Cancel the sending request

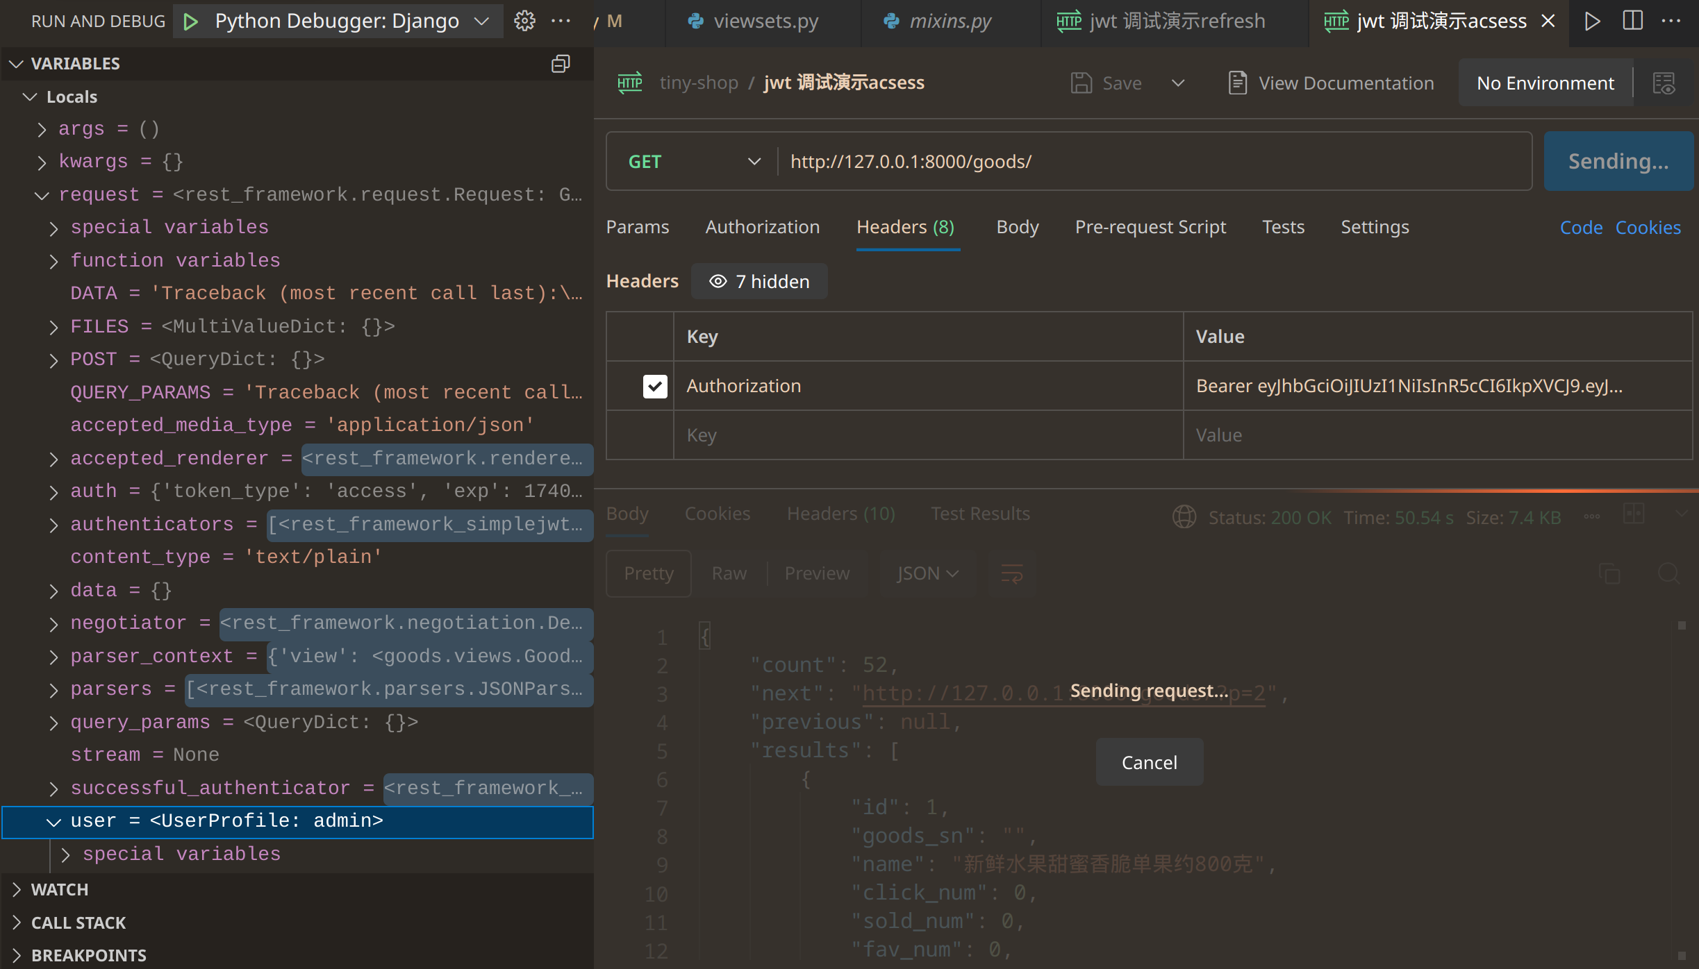1149,762
